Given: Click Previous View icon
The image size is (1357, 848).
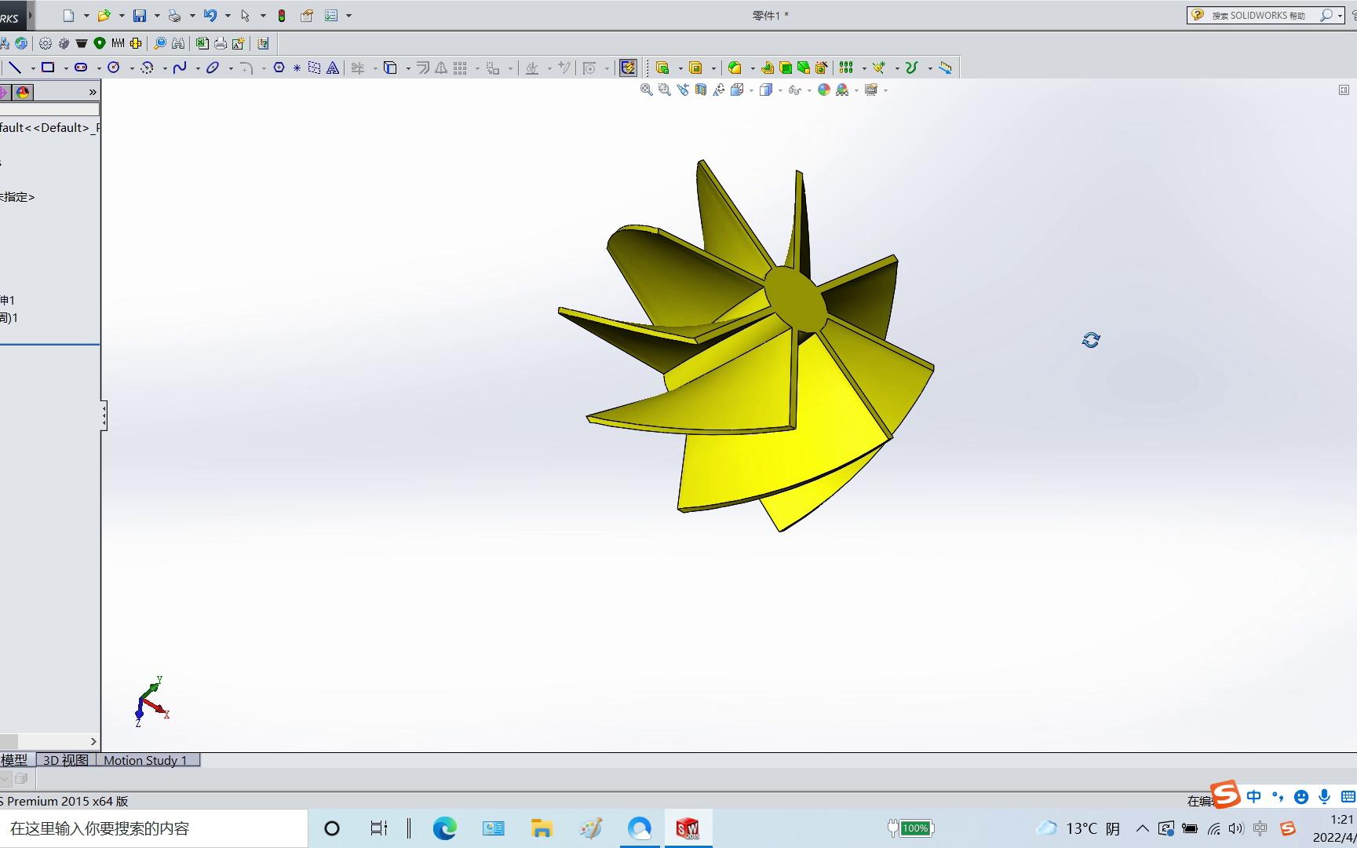Looking at the screenshot, I should pos(683,90).
